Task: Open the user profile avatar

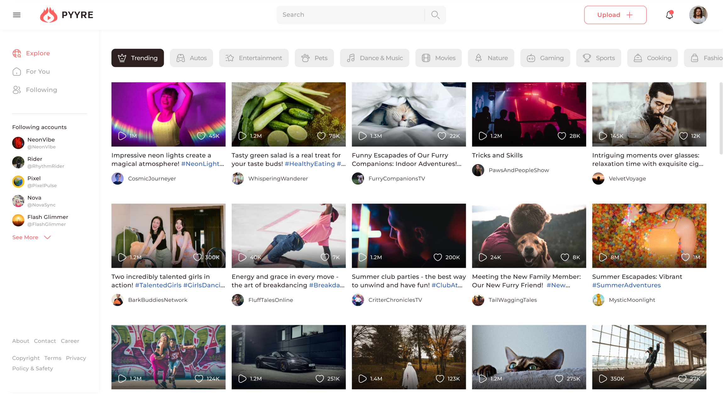Action: (698, 15)
